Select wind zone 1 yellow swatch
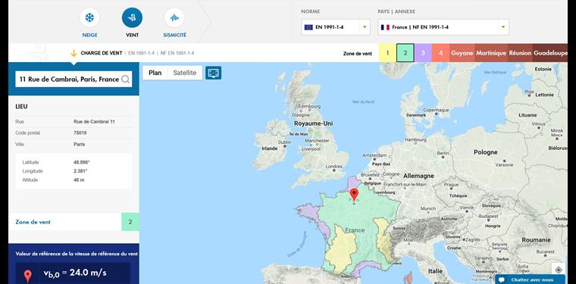Viewport: 576px width, 284px height. click(387, 53)
